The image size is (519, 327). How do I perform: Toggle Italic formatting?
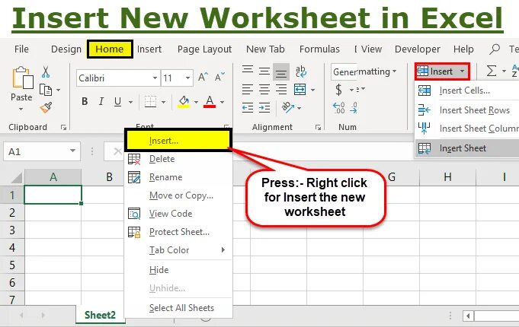[101, 101]
